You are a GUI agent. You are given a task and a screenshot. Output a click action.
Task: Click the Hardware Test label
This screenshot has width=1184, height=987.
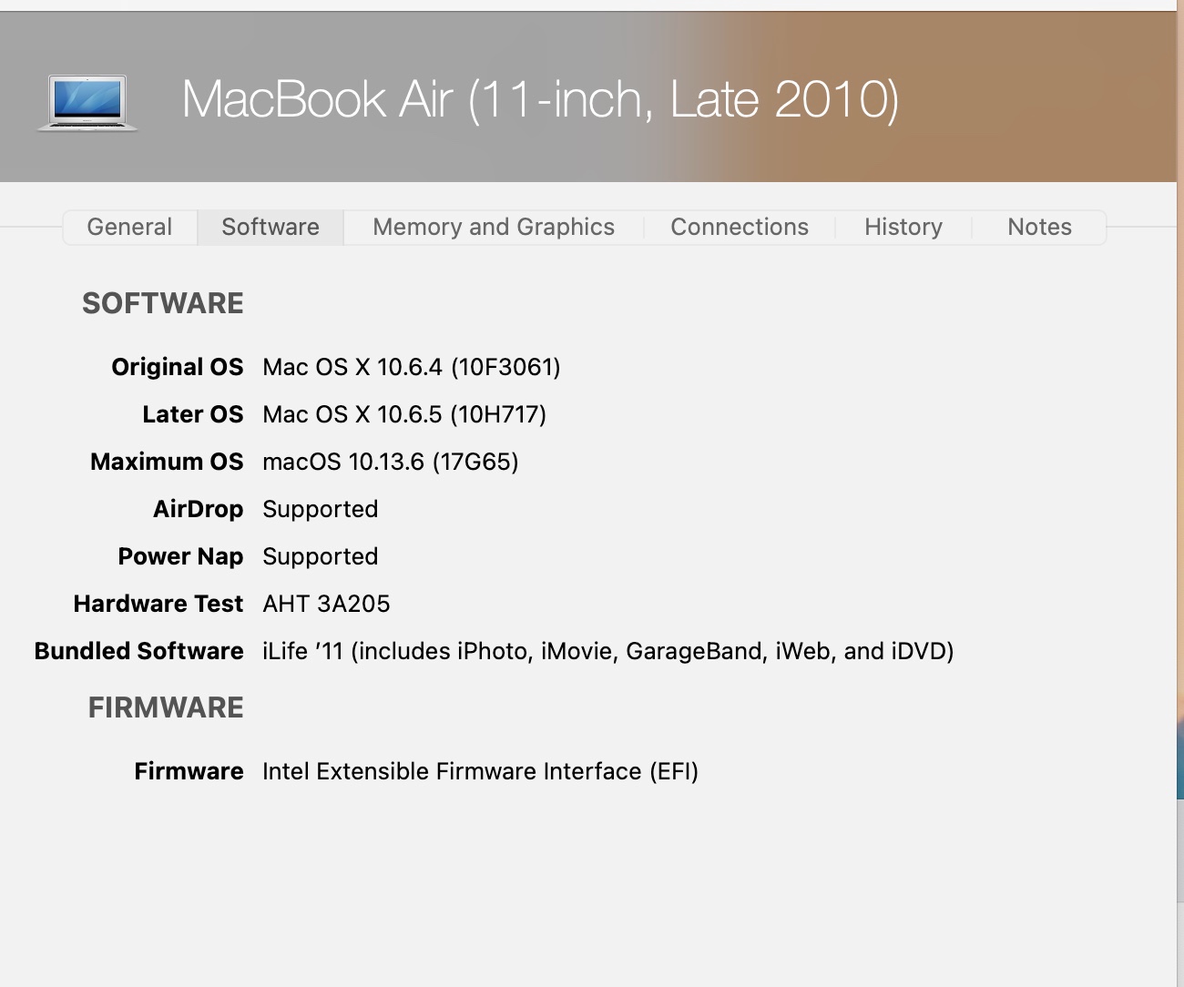point(158,604)
